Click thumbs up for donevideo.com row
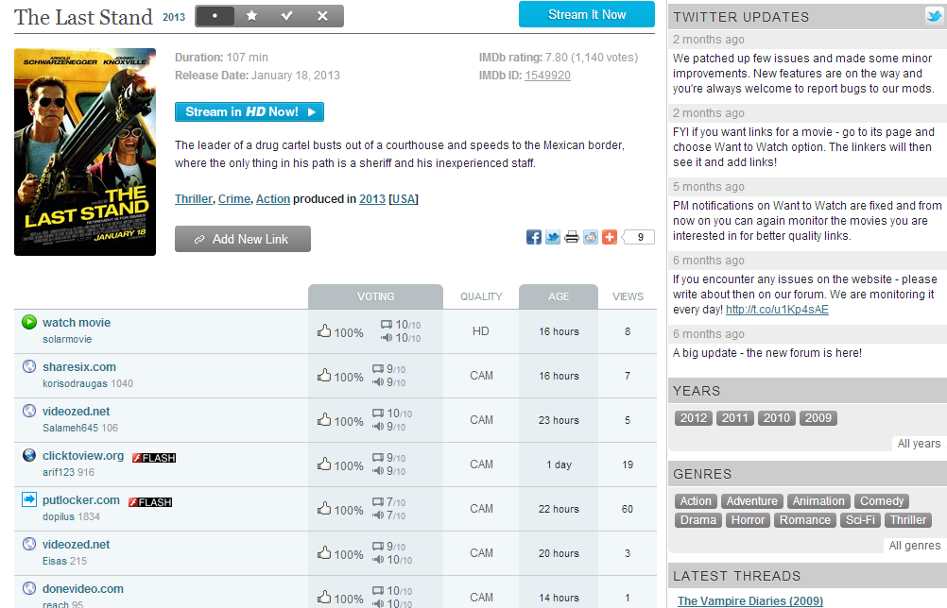This screenshot has height=608, width=947. coord(324,597)
